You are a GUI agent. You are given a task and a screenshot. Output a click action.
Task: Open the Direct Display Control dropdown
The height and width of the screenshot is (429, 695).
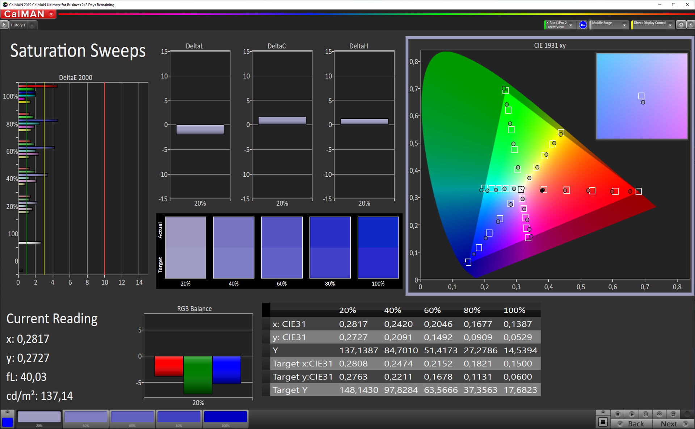point(670,25)
